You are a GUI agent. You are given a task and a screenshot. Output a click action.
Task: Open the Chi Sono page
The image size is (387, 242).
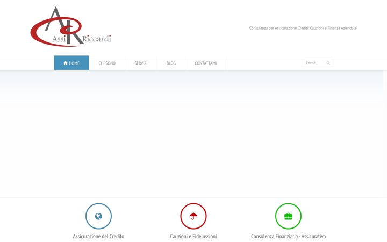(x=107, y=63)
